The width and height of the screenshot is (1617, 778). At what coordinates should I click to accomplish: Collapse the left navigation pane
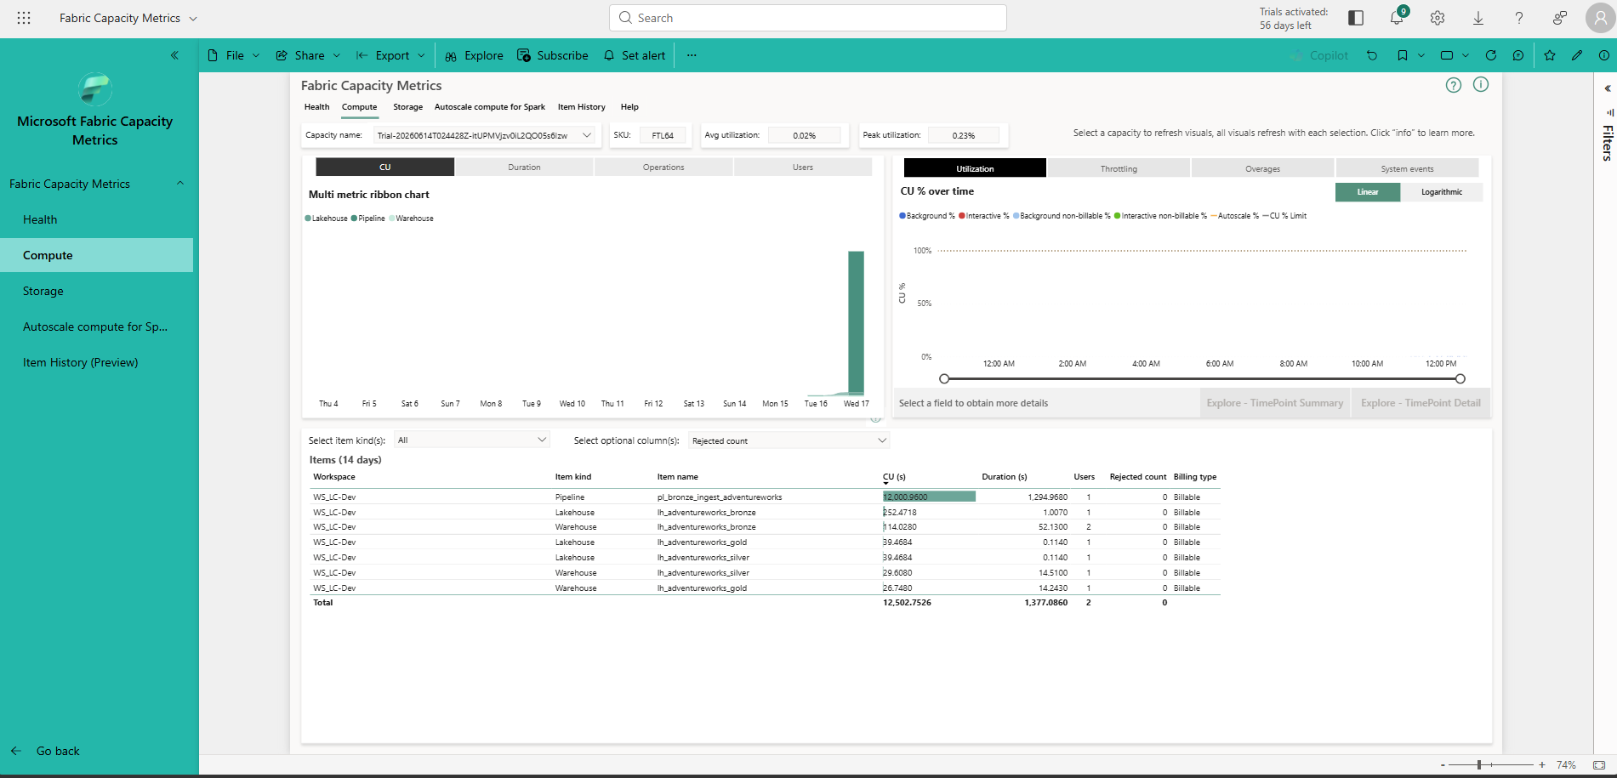tap(174, 55)
